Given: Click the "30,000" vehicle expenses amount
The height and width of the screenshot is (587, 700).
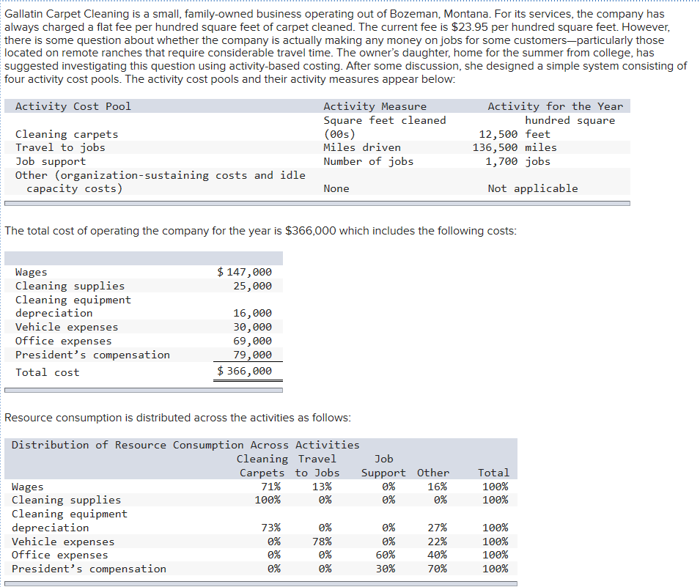Looking at the screenshot, I should point(252,327).
